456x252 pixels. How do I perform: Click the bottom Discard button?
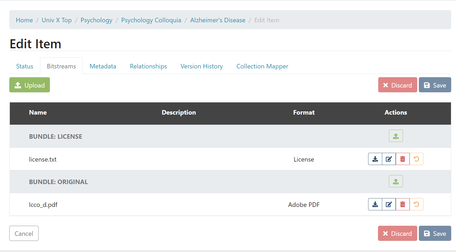pyautogui.click(x=397, y=233)
